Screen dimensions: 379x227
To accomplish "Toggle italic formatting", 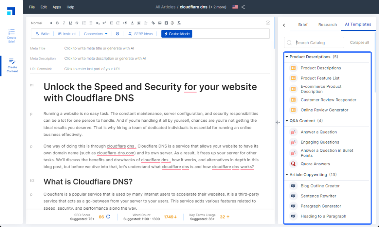I will click(64, 23).
